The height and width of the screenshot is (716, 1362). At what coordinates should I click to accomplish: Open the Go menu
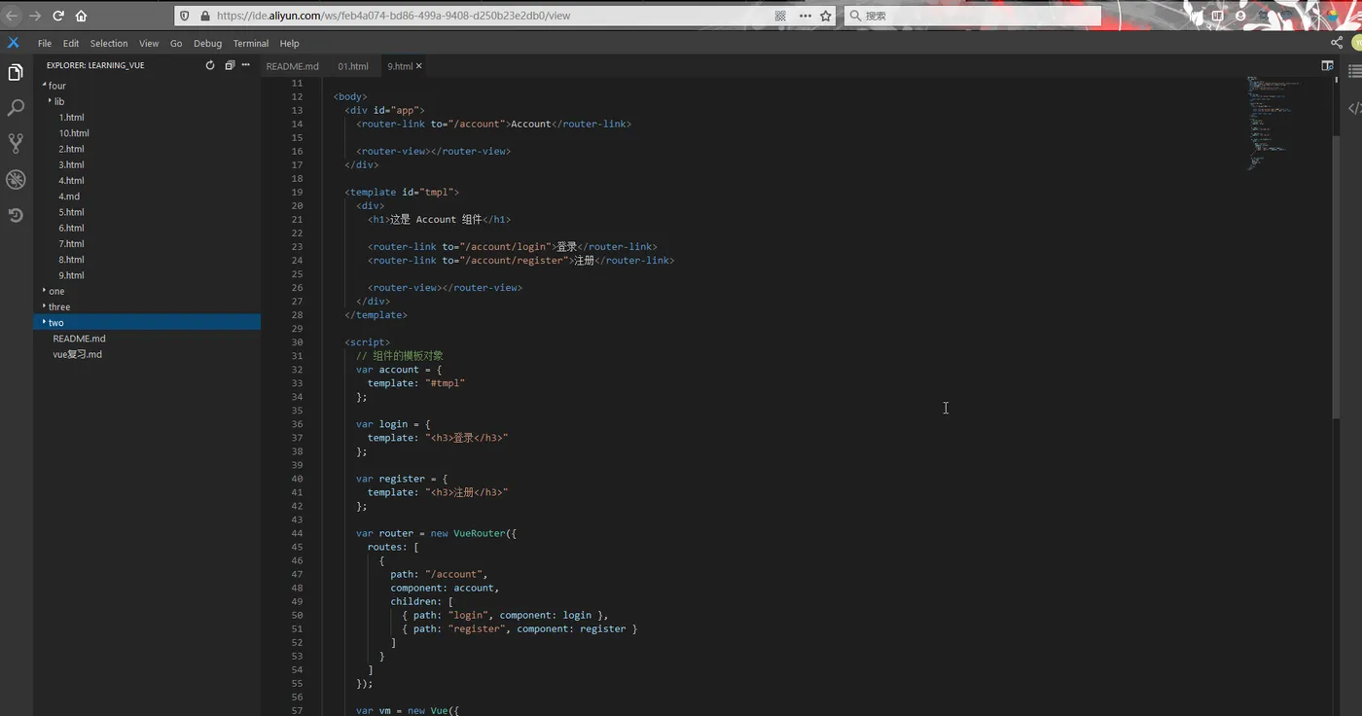tap(176, 43)
